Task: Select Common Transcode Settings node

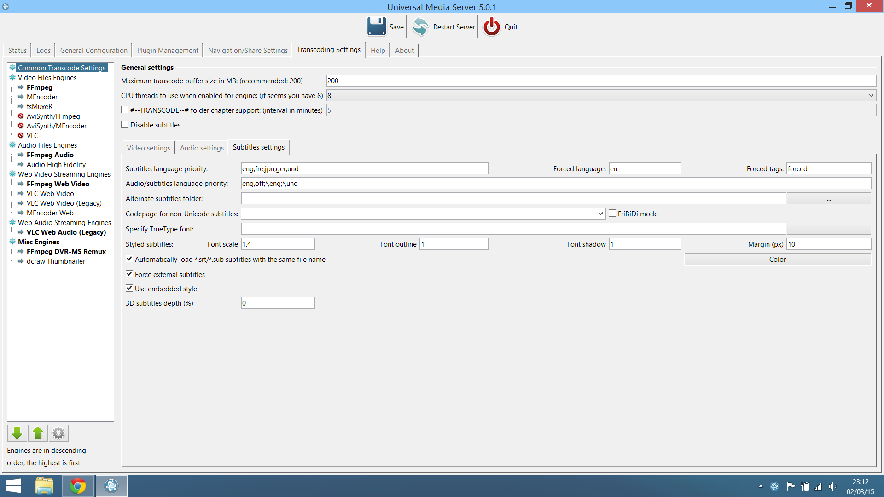Action: click(x=62, y=68)
